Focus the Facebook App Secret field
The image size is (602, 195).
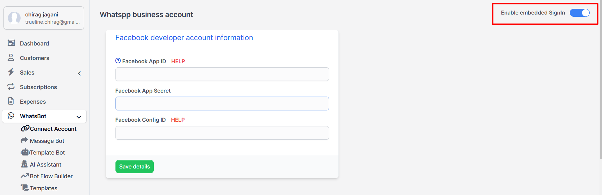coord(222,104)
